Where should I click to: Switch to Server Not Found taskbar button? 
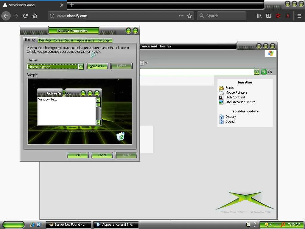click(x=68, y=225)
